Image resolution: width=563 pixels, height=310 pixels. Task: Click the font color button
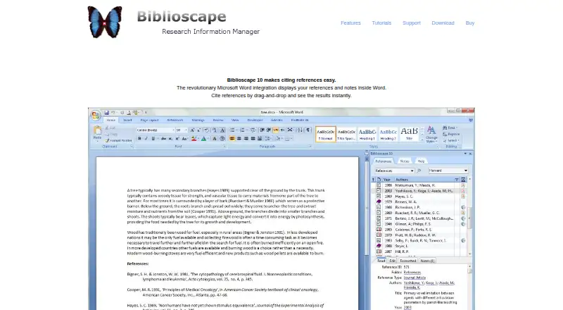204,139
